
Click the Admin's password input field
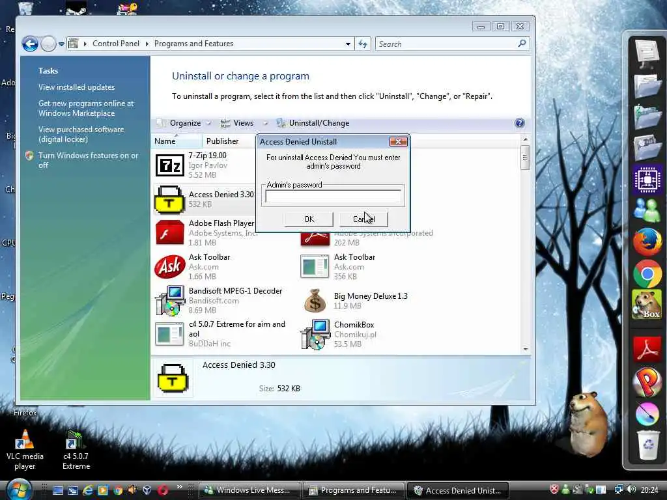click(333, 196)
